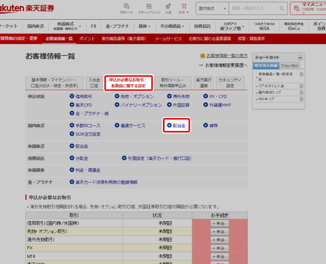The width and height of the screenshot is (326, 264).
Task: Open the 国内株式 main navigation item
Action: 36,26
